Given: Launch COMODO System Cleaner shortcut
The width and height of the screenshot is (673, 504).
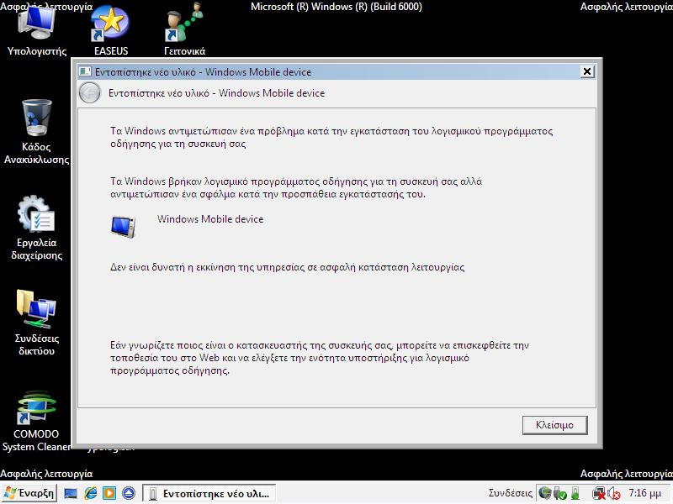Looking at the screenshot, I should click(36, 421).
